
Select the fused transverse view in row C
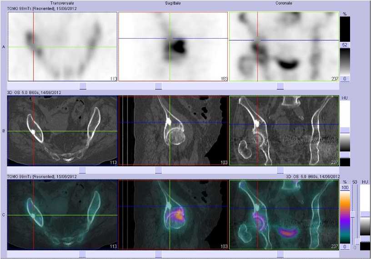point(62,215)
